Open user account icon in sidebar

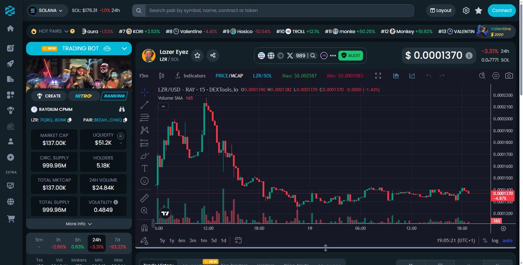[10, 141]
